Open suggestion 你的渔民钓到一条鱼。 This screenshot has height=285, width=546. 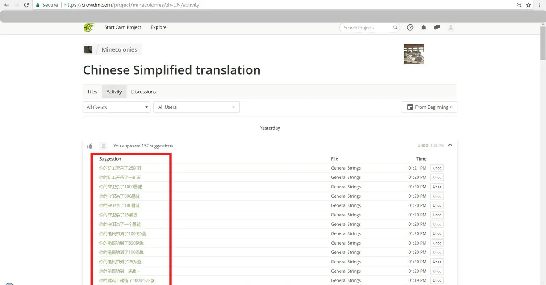coord(119,271)
